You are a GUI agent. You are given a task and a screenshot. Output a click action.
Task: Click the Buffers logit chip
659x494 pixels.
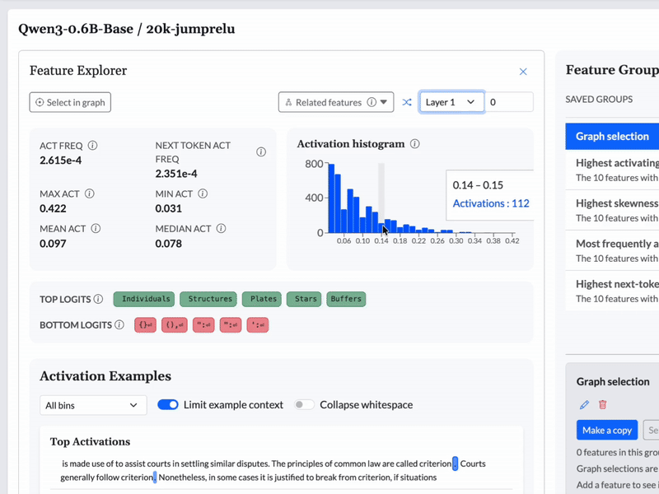point(346,299)
